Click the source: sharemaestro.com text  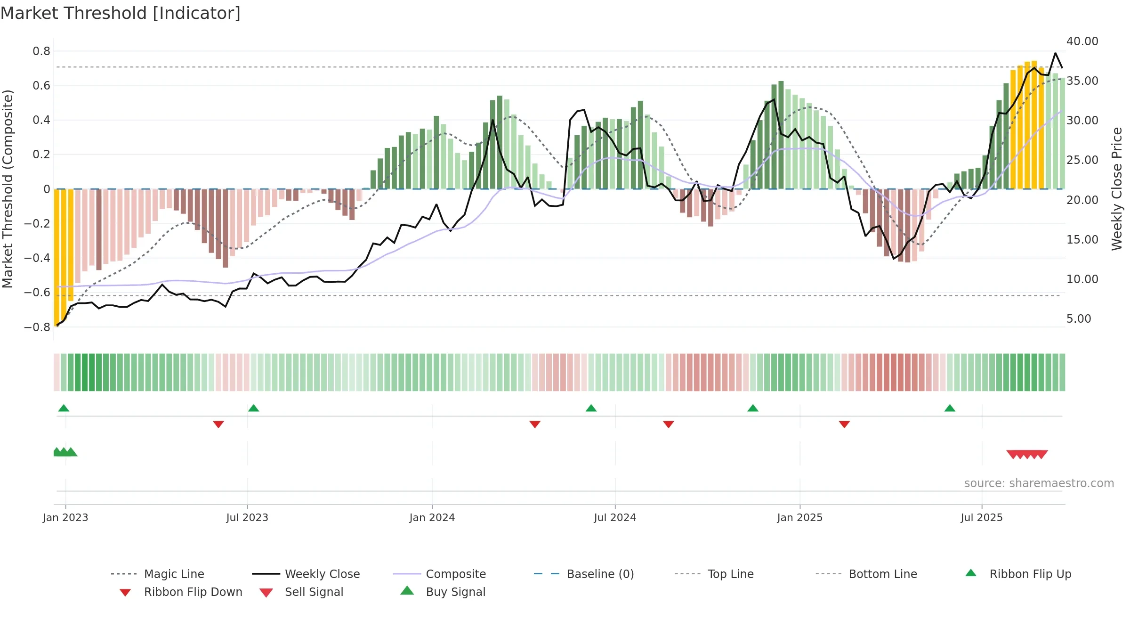[x=1039, y=483]
